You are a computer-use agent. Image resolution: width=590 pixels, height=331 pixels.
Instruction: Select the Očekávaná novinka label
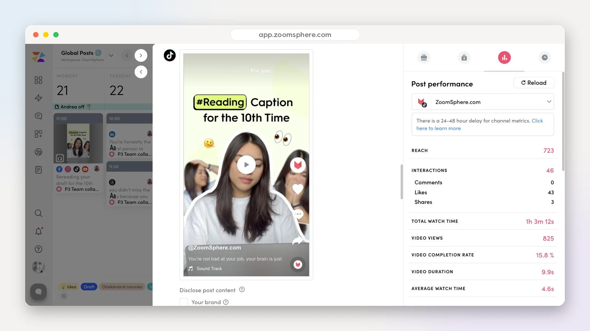pos(122,287)
